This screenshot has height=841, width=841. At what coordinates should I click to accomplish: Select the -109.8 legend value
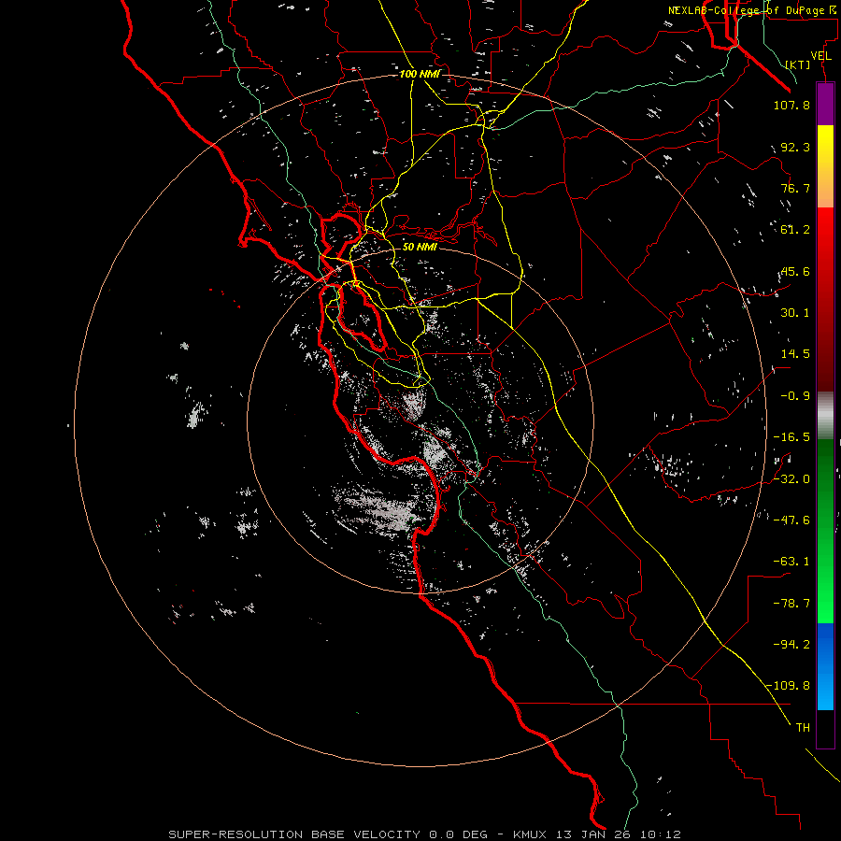coord(788,686)
